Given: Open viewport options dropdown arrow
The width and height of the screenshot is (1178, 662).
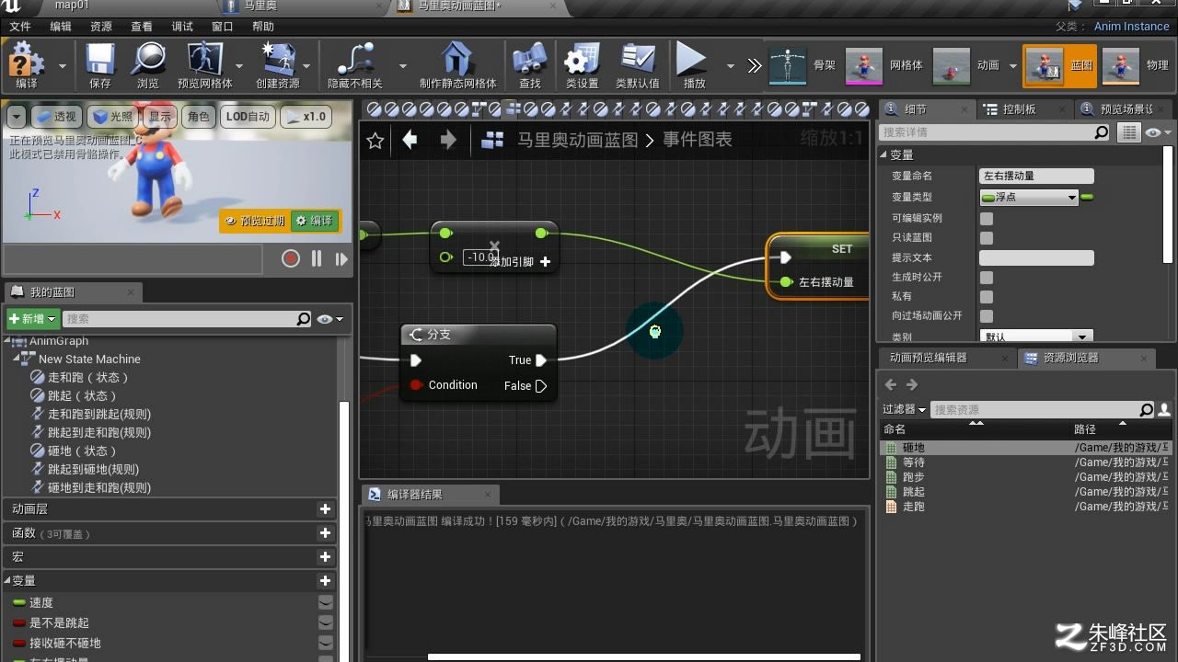Looking at the screenshot, I should pos(16,117).
